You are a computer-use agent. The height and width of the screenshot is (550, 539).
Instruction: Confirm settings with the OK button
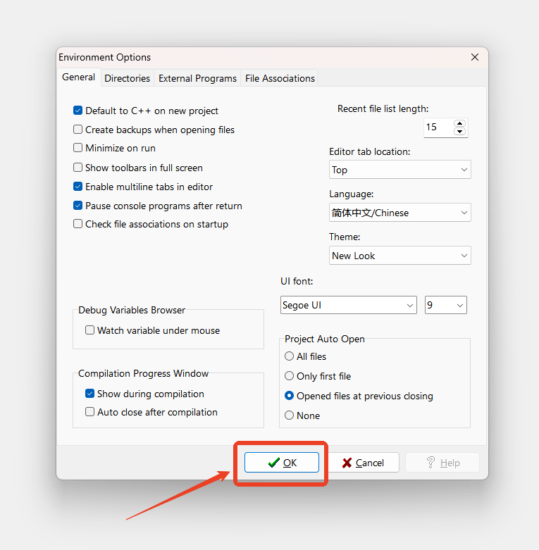(282, 463)
